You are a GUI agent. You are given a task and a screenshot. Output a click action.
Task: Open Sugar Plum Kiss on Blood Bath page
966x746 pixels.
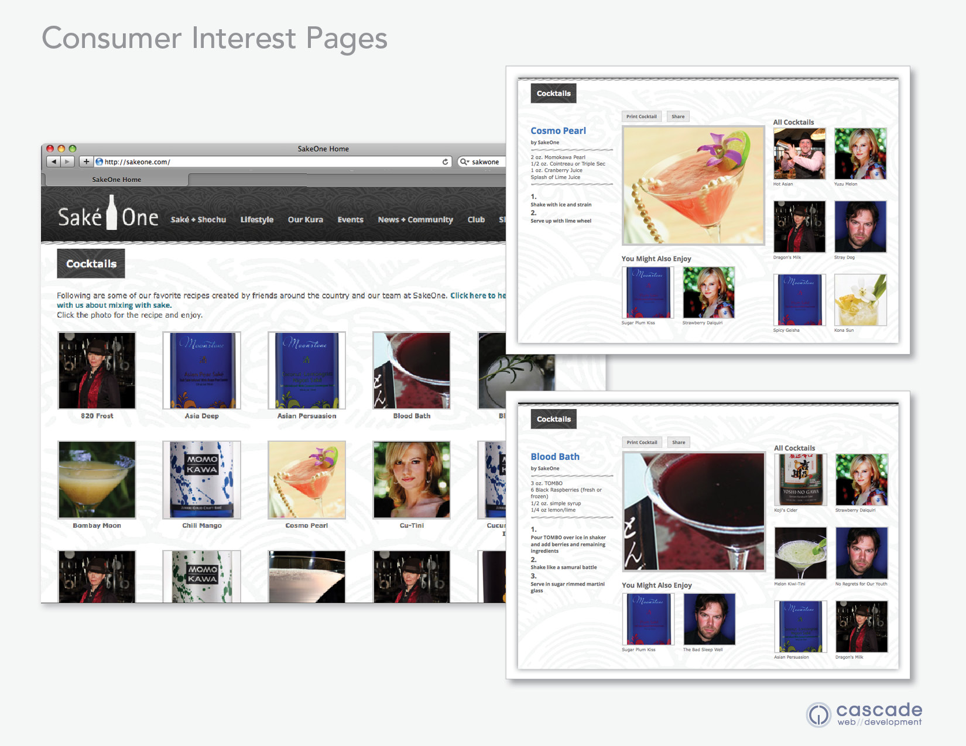(648, 619)
